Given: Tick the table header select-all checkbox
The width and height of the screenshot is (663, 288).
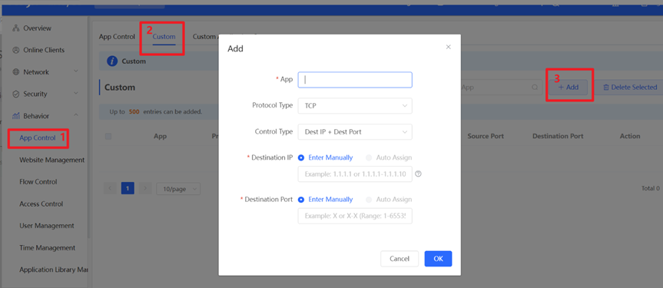Looking at the screenshot, I should click(108, 136).
